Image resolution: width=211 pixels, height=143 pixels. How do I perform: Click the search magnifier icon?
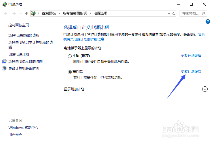click(203, 14)
